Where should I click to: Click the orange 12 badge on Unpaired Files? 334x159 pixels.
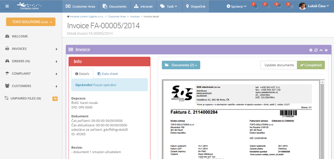(55, 99)
